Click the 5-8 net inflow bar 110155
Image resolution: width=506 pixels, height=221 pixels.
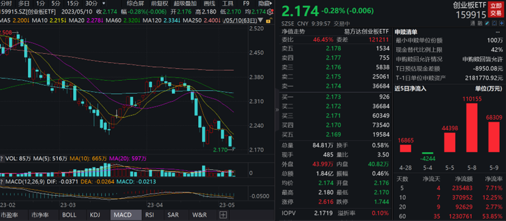(472, 128)
